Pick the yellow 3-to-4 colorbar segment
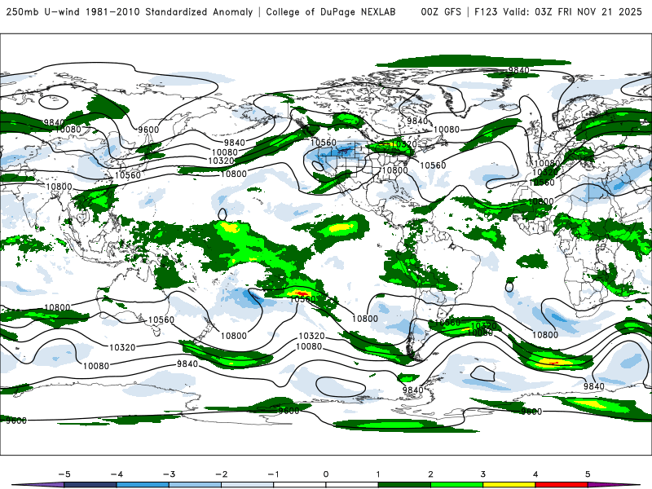The height and width of the screenshot is (489, 652). 509,485
